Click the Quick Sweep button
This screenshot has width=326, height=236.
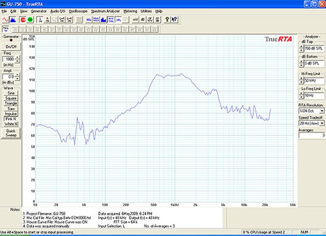[11, 133]
